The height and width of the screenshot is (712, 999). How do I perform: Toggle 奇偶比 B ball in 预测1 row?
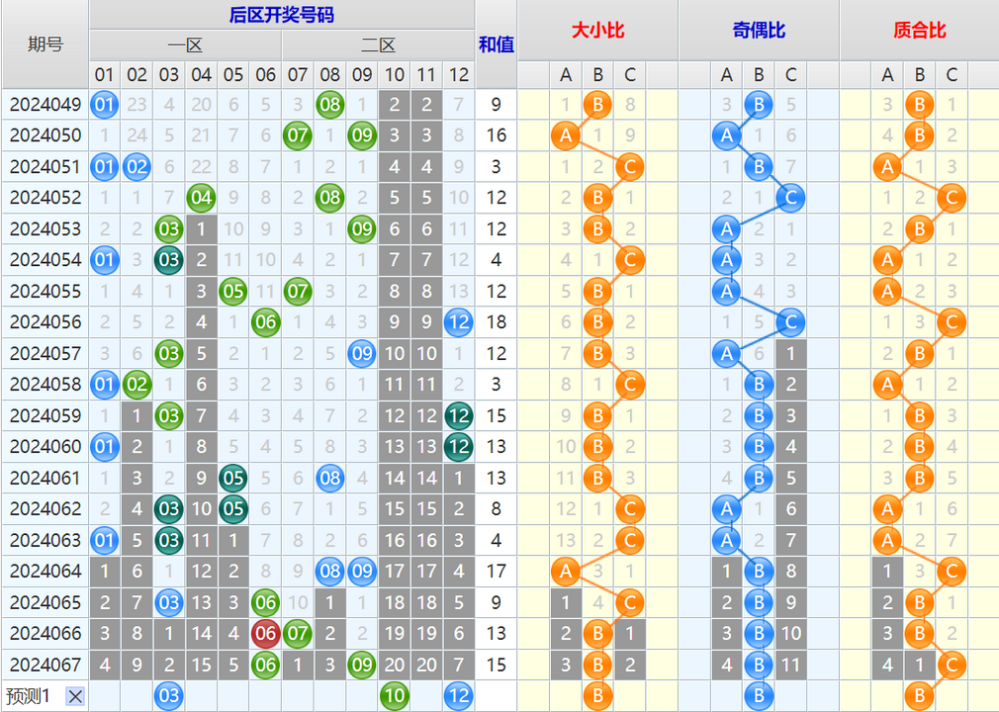(x=759, y=696)
